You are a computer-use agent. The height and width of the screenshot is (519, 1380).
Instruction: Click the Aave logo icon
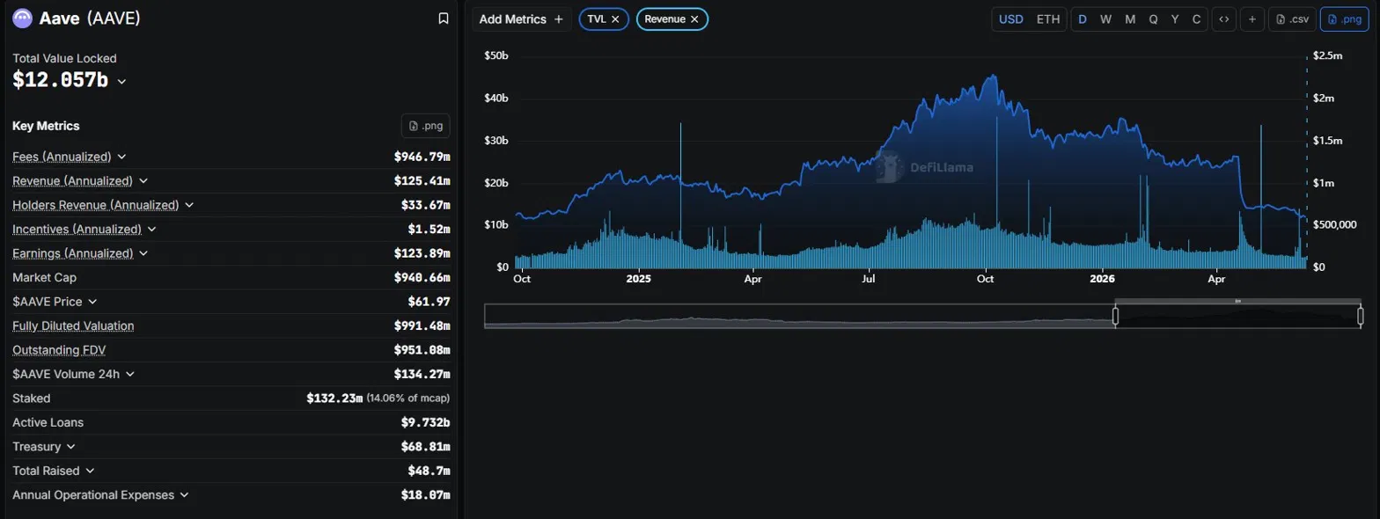[x=22, y=18]
